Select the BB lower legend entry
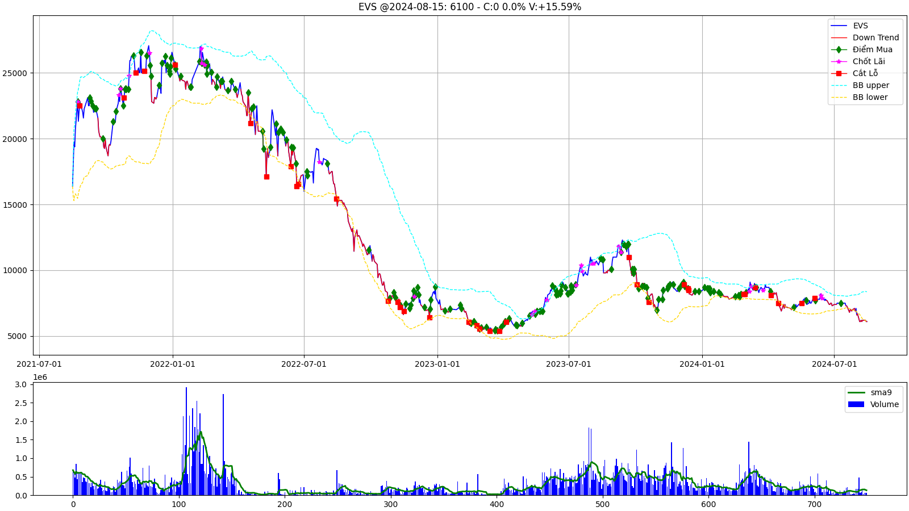Image resolution: width=909 pixels, height=511 pixels. coord(859,97)
